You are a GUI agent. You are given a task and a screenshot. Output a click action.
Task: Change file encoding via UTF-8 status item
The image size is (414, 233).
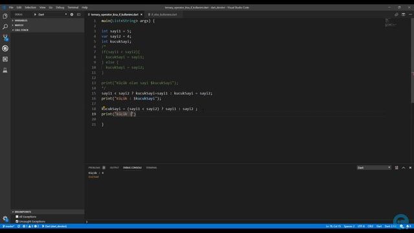coord(361,227)
